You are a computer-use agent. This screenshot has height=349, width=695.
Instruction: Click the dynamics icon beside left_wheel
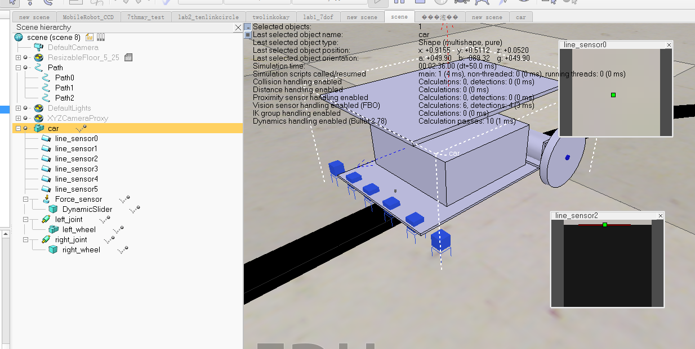pos(118,230)
